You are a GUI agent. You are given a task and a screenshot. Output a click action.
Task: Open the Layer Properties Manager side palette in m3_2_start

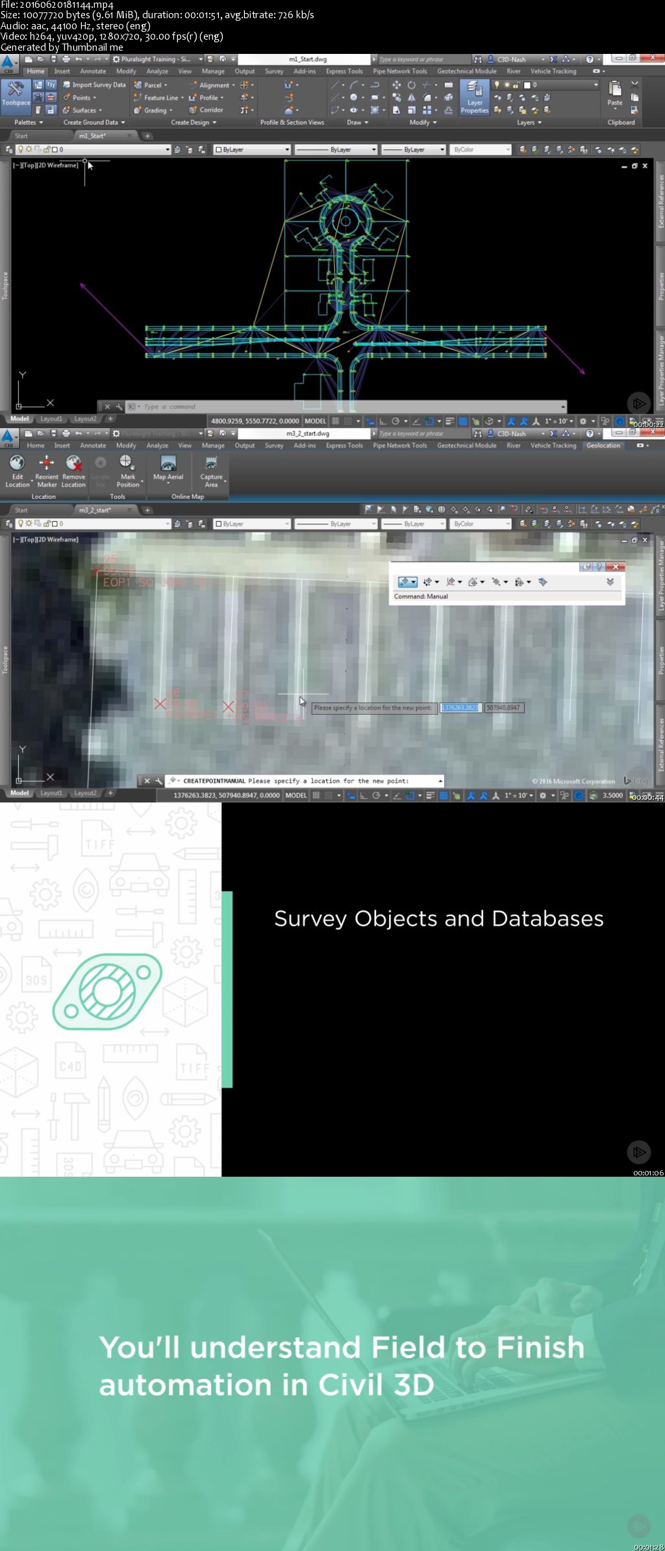point(661,576)
